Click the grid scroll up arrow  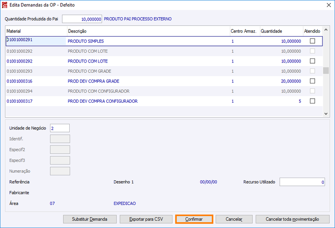326,30
